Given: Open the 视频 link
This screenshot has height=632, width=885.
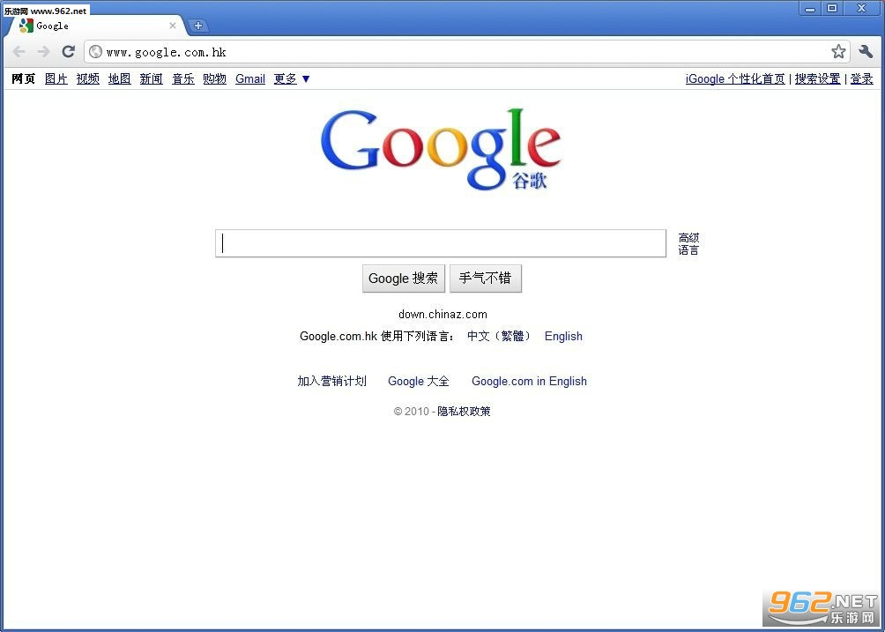Looking at the screenshot, I should pos(87,79).
